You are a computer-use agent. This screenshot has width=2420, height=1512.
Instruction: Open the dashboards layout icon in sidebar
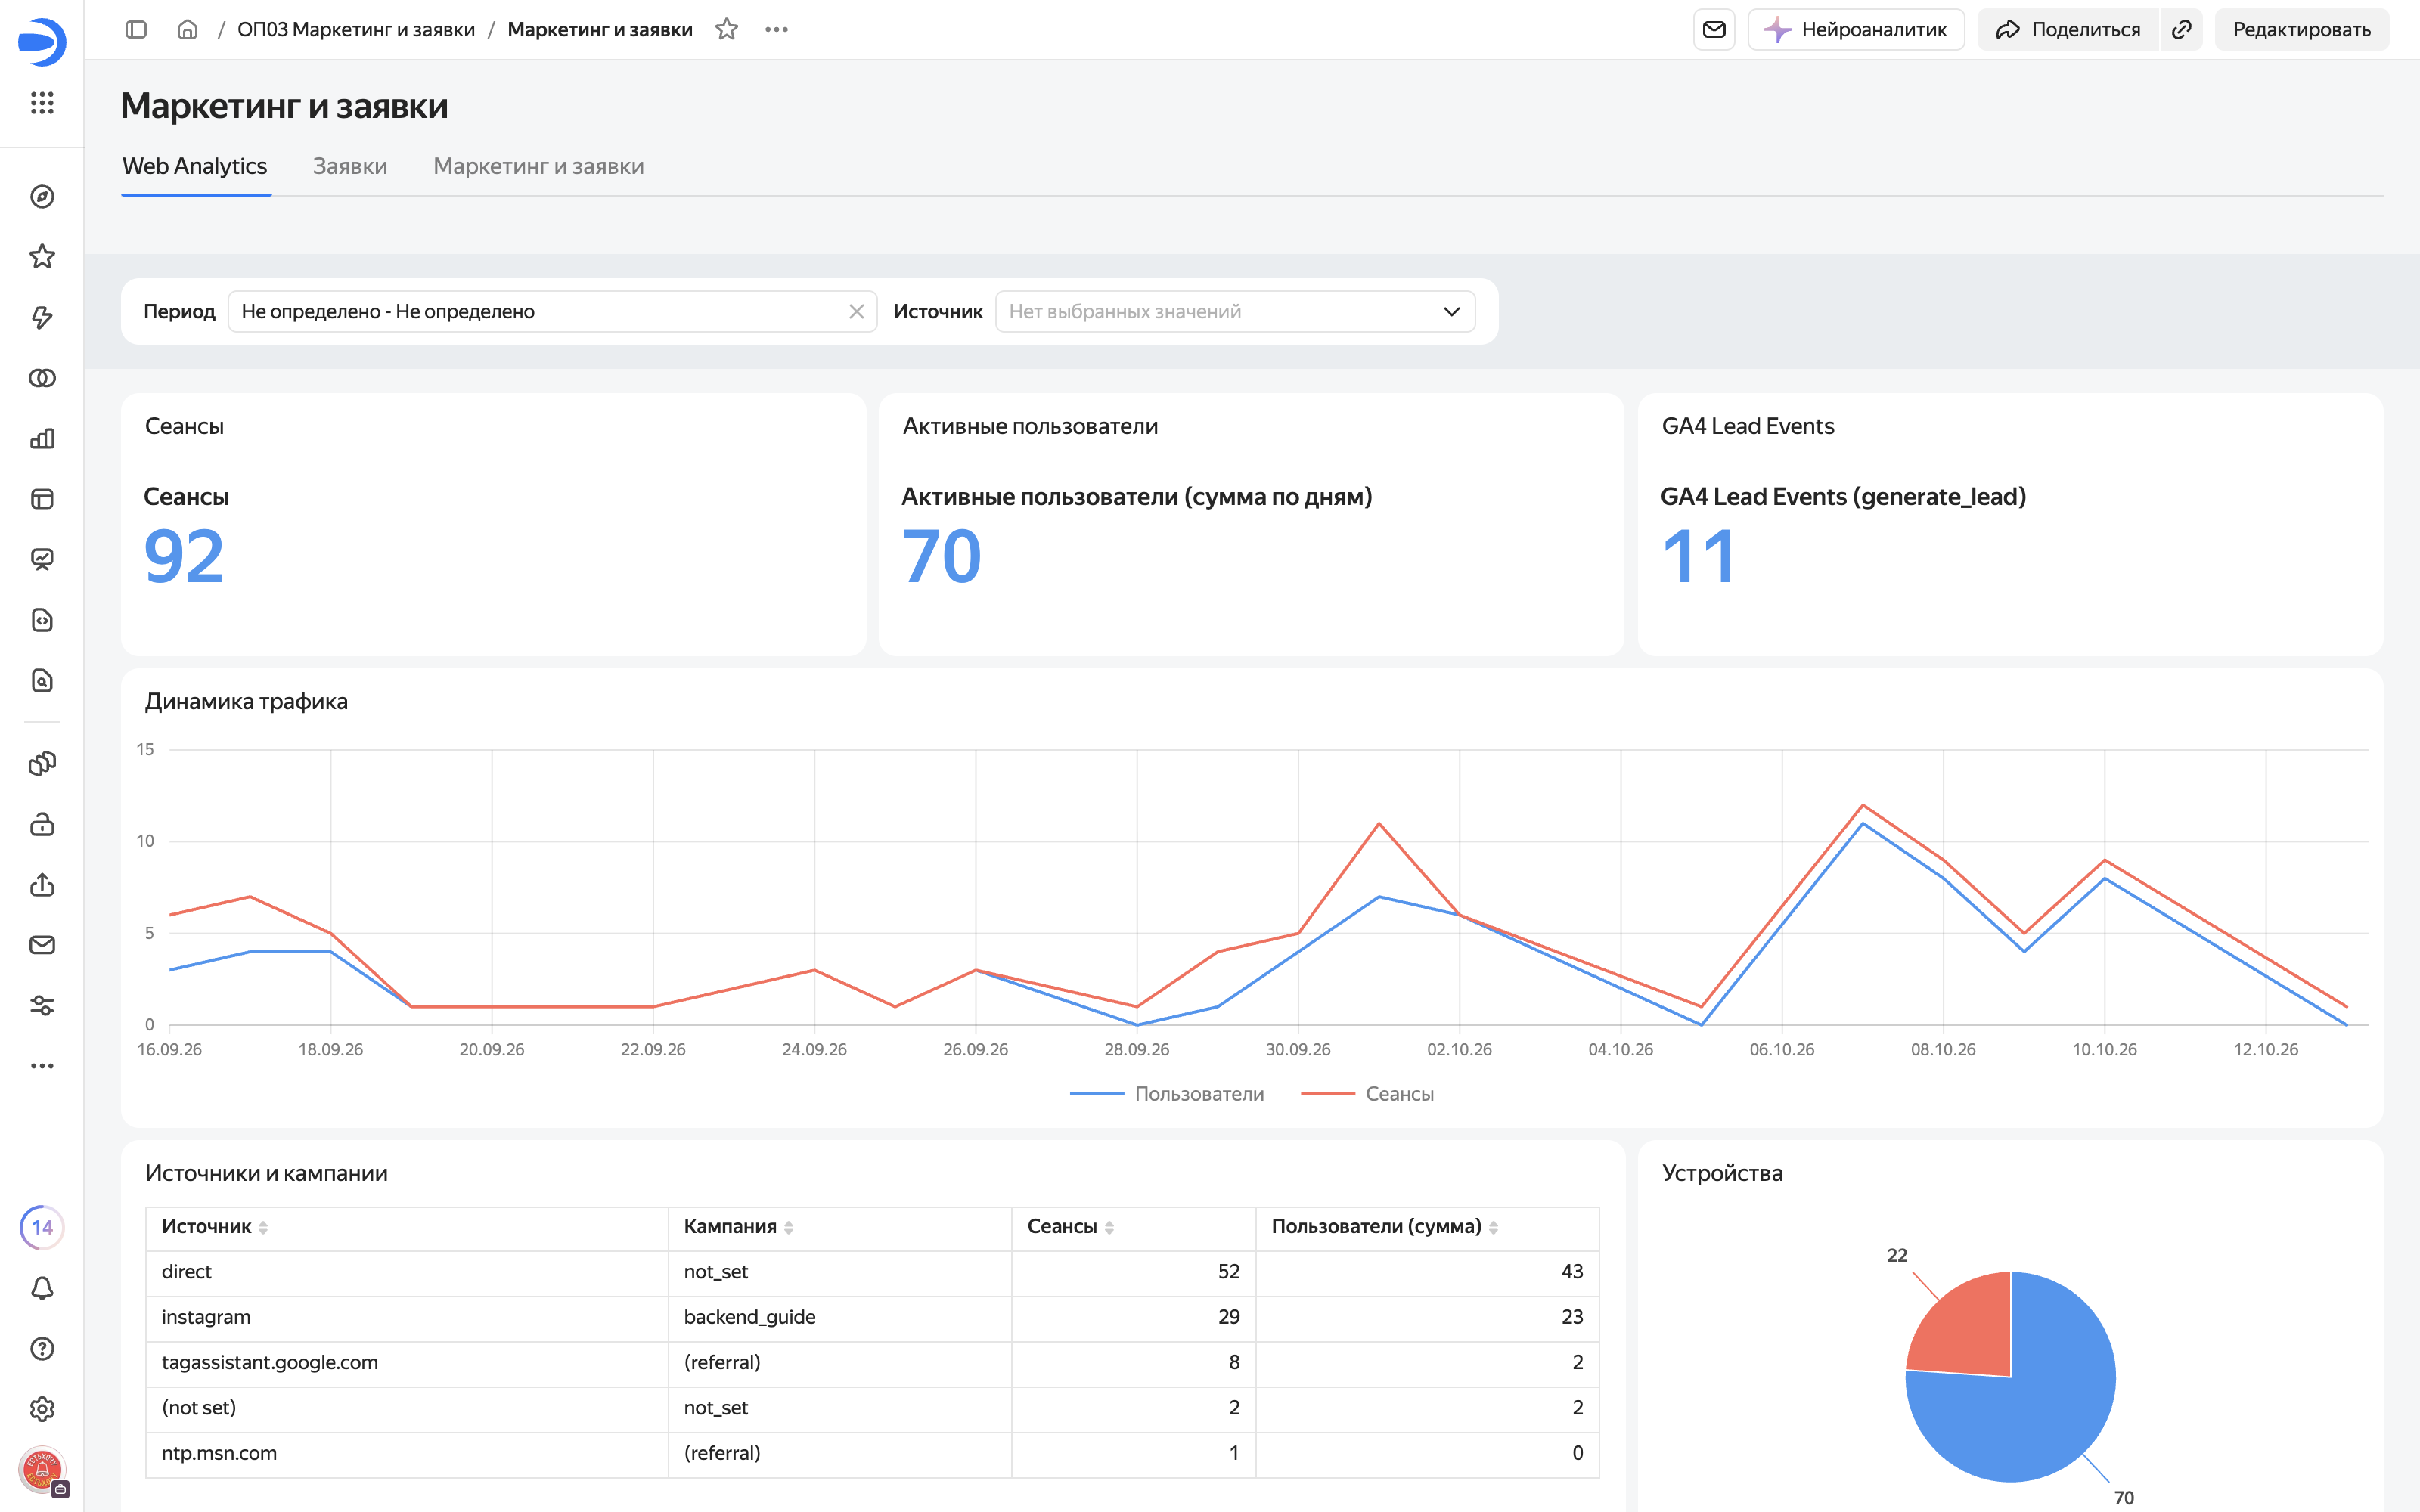42,499
